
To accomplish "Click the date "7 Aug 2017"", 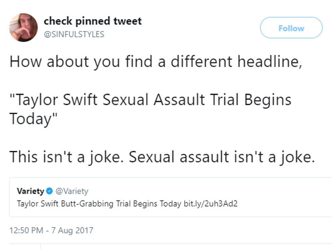I will (72, 231).
